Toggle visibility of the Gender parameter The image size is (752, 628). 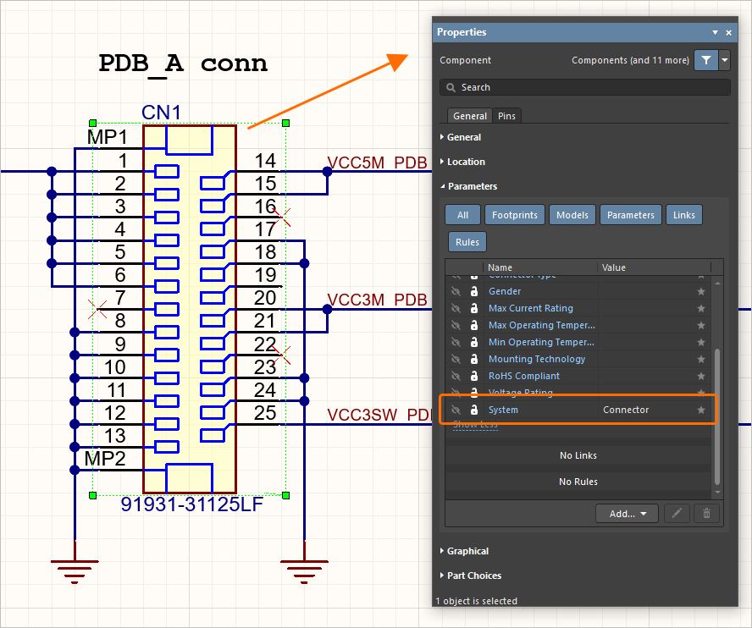[456, 291]
